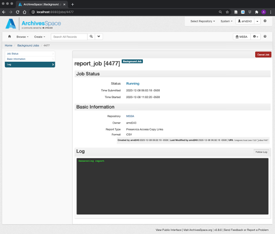Select Job Status in the sidebar
Screen dimensions: 275x234
tap(30, 54)
